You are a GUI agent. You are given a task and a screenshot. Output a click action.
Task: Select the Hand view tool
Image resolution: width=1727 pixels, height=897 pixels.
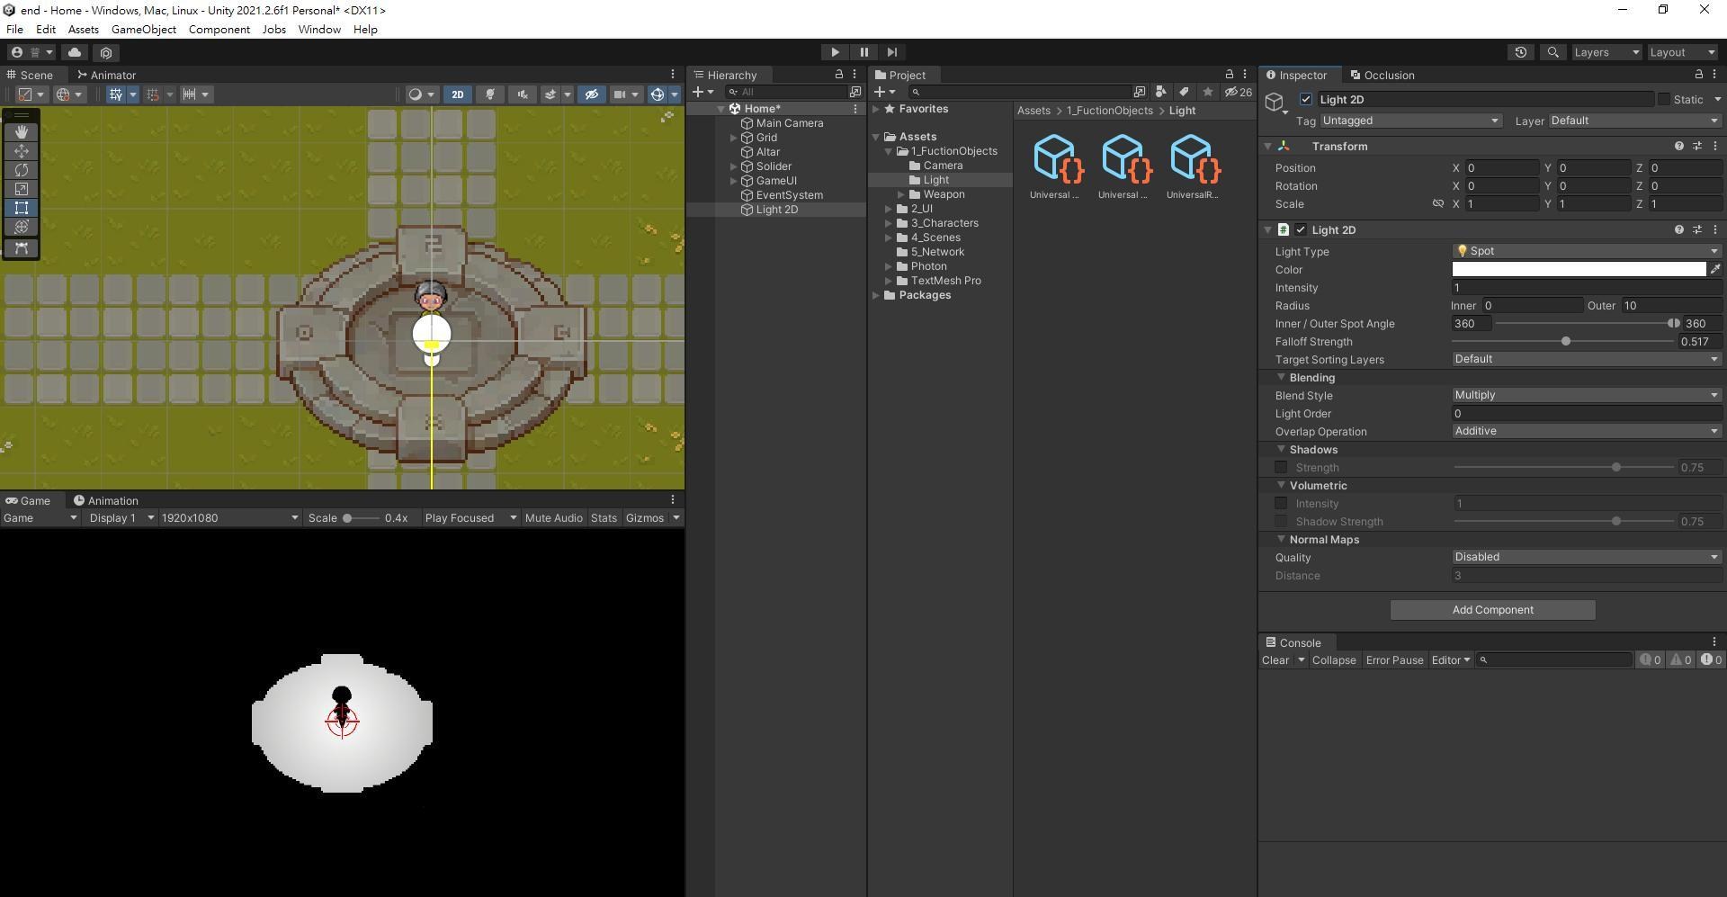[22, 131]
